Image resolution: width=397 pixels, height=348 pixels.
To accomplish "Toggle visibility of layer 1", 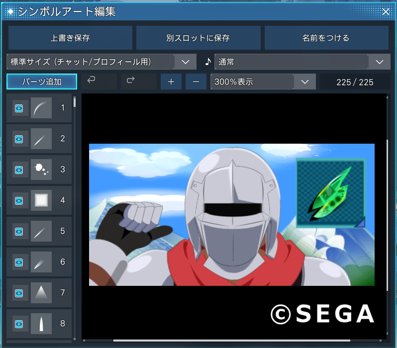I will [19, 108].
